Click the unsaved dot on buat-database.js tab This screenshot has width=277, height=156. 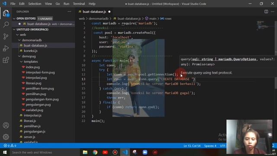coord(110,12)
